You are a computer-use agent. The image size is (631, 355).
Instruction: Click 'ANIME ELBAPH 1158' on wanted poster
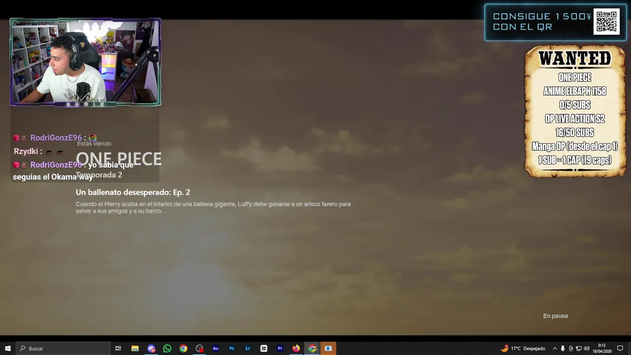tap(575, 91)
